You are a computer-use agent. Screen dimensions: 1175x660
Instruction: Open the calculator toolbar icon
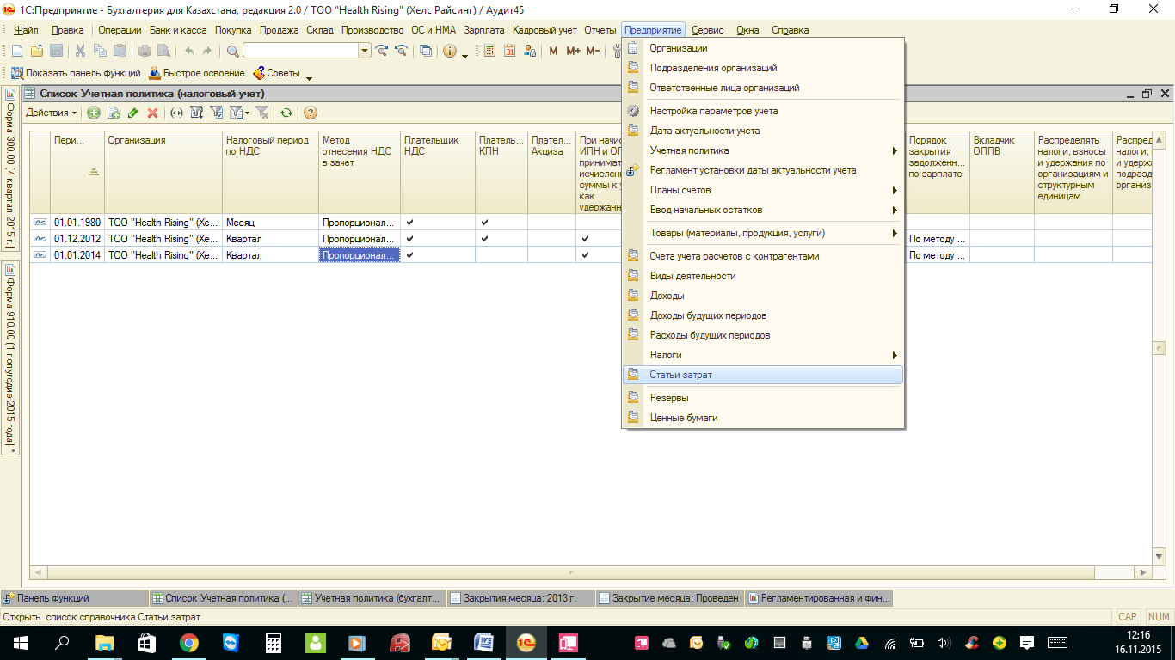click(x=490, y=51)
